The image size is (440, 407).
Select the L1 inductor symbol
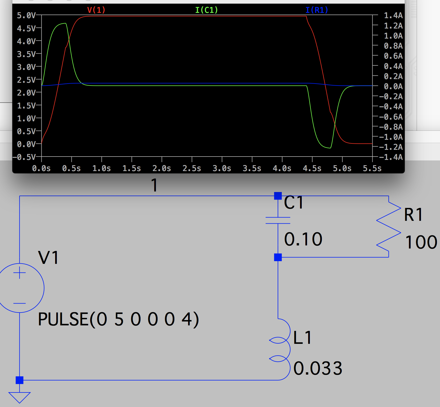coord(280,349)
